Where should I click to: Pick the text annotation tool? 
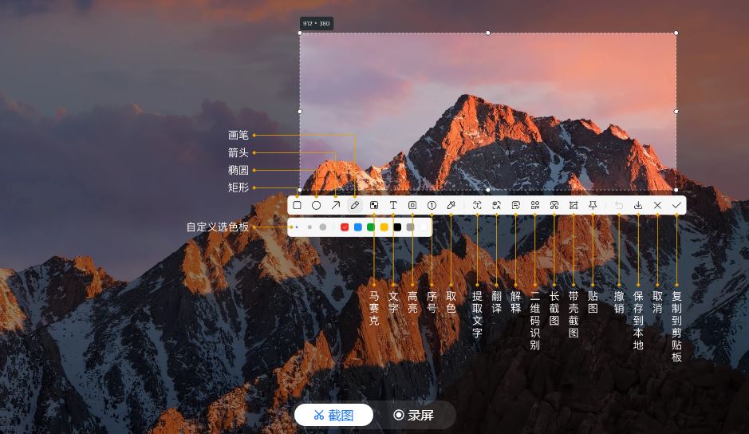click(x=393, y=205)
